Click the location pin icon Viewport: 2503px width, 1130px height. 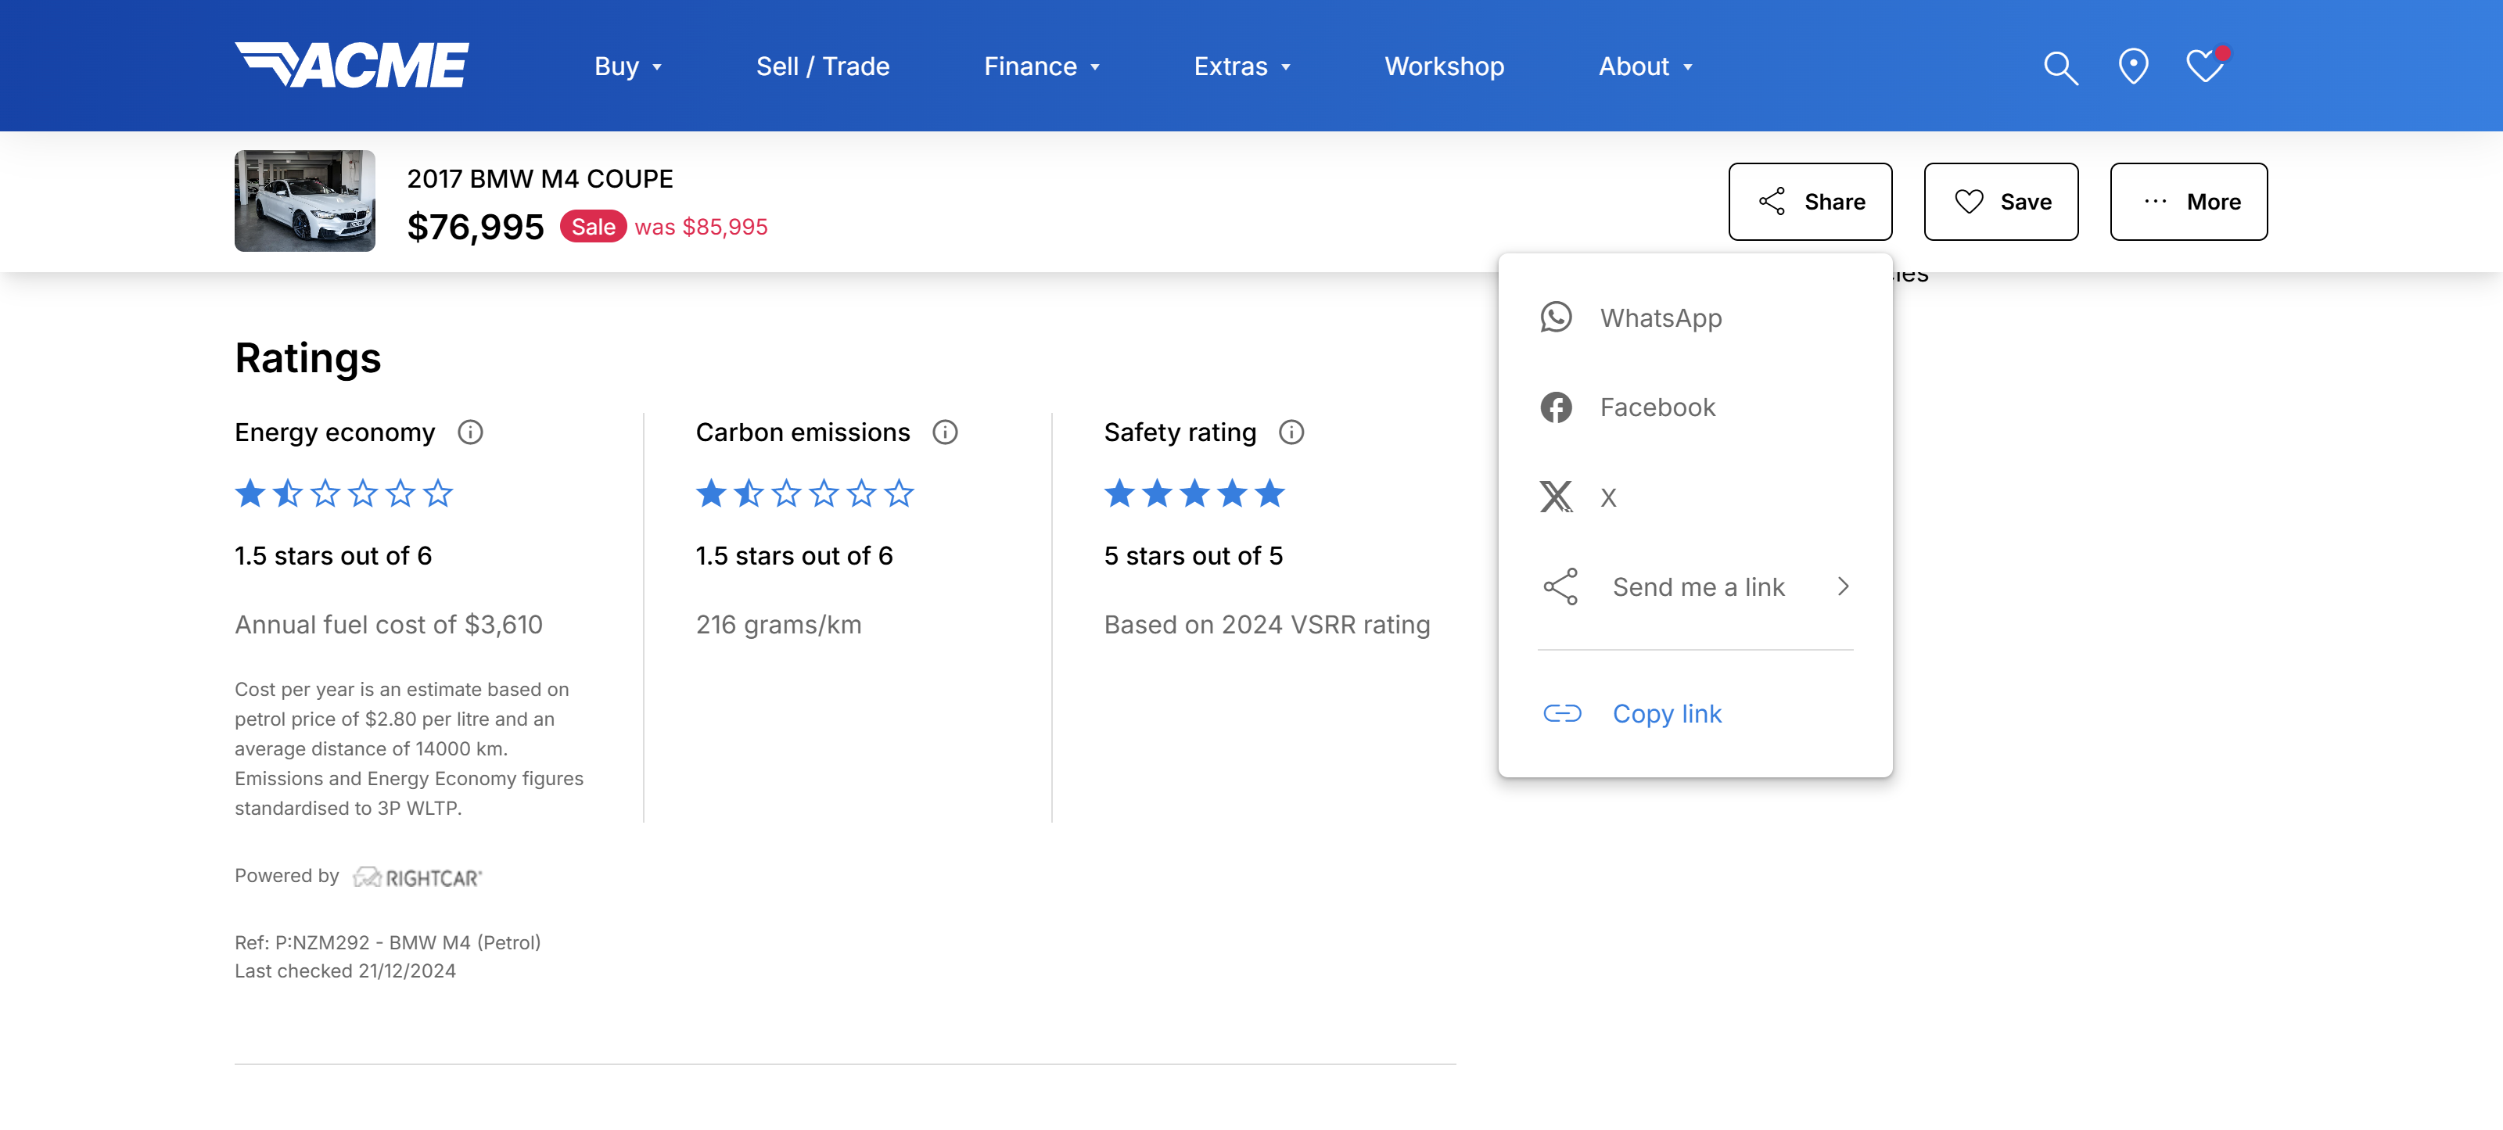click(x=2133, y=67)
